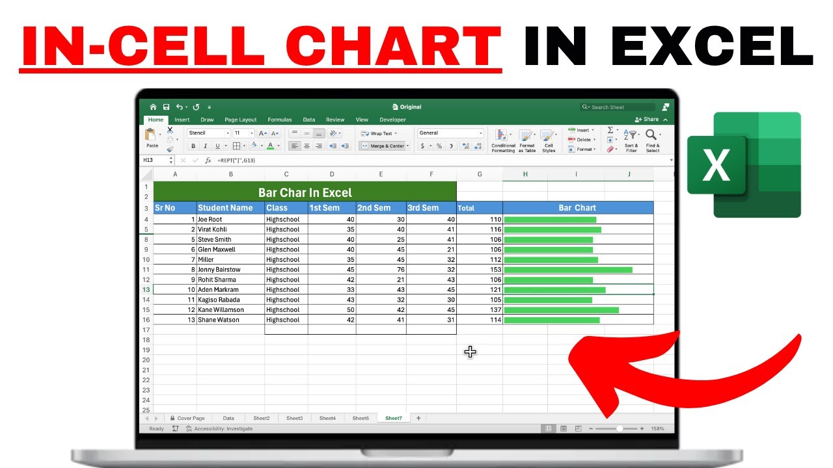Toggle Bold formatting
Image resolution: width=833 pixels, height=468 pixels.
tap(193, 146)
